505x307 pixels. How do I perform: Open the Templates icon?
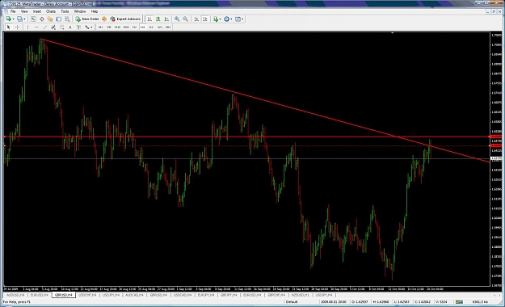pyautogui.click(x=238, y=19)
